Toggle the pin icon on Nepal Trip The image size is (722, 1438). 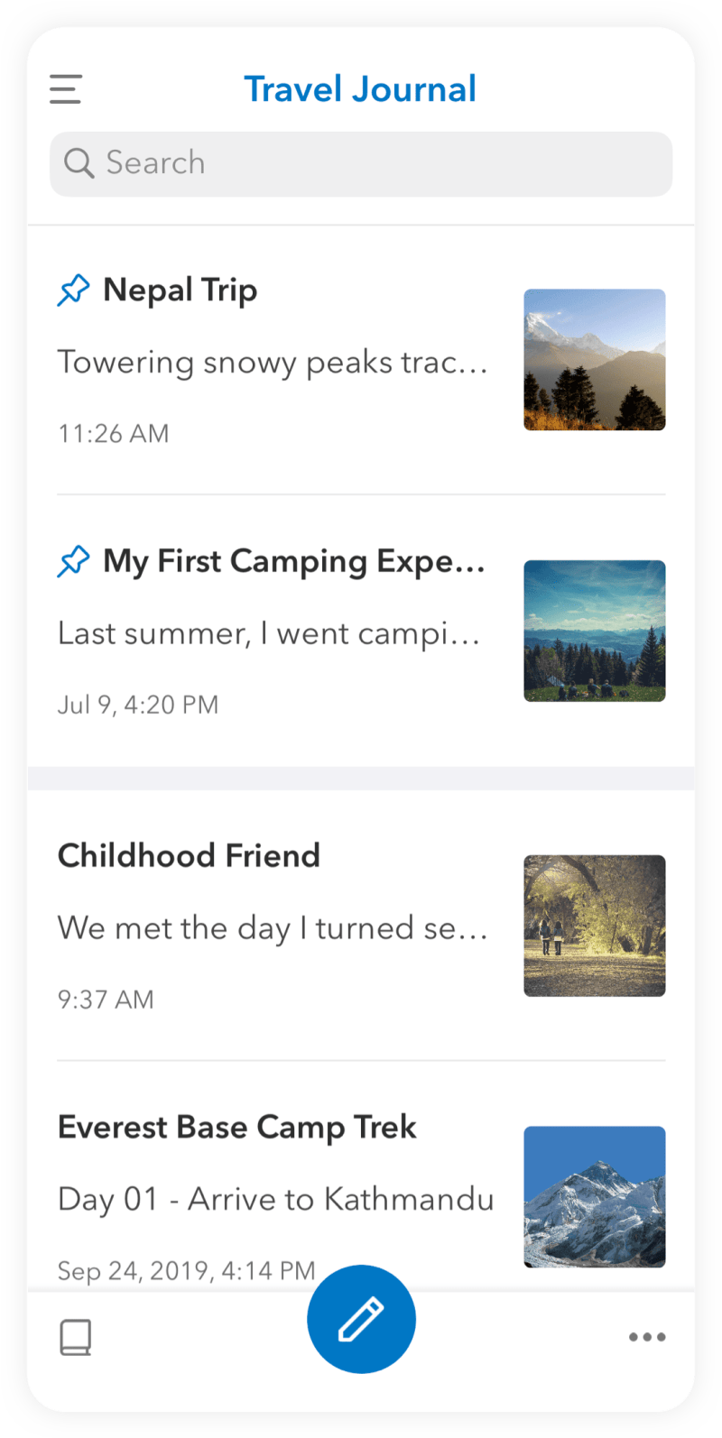pos(74,290)
